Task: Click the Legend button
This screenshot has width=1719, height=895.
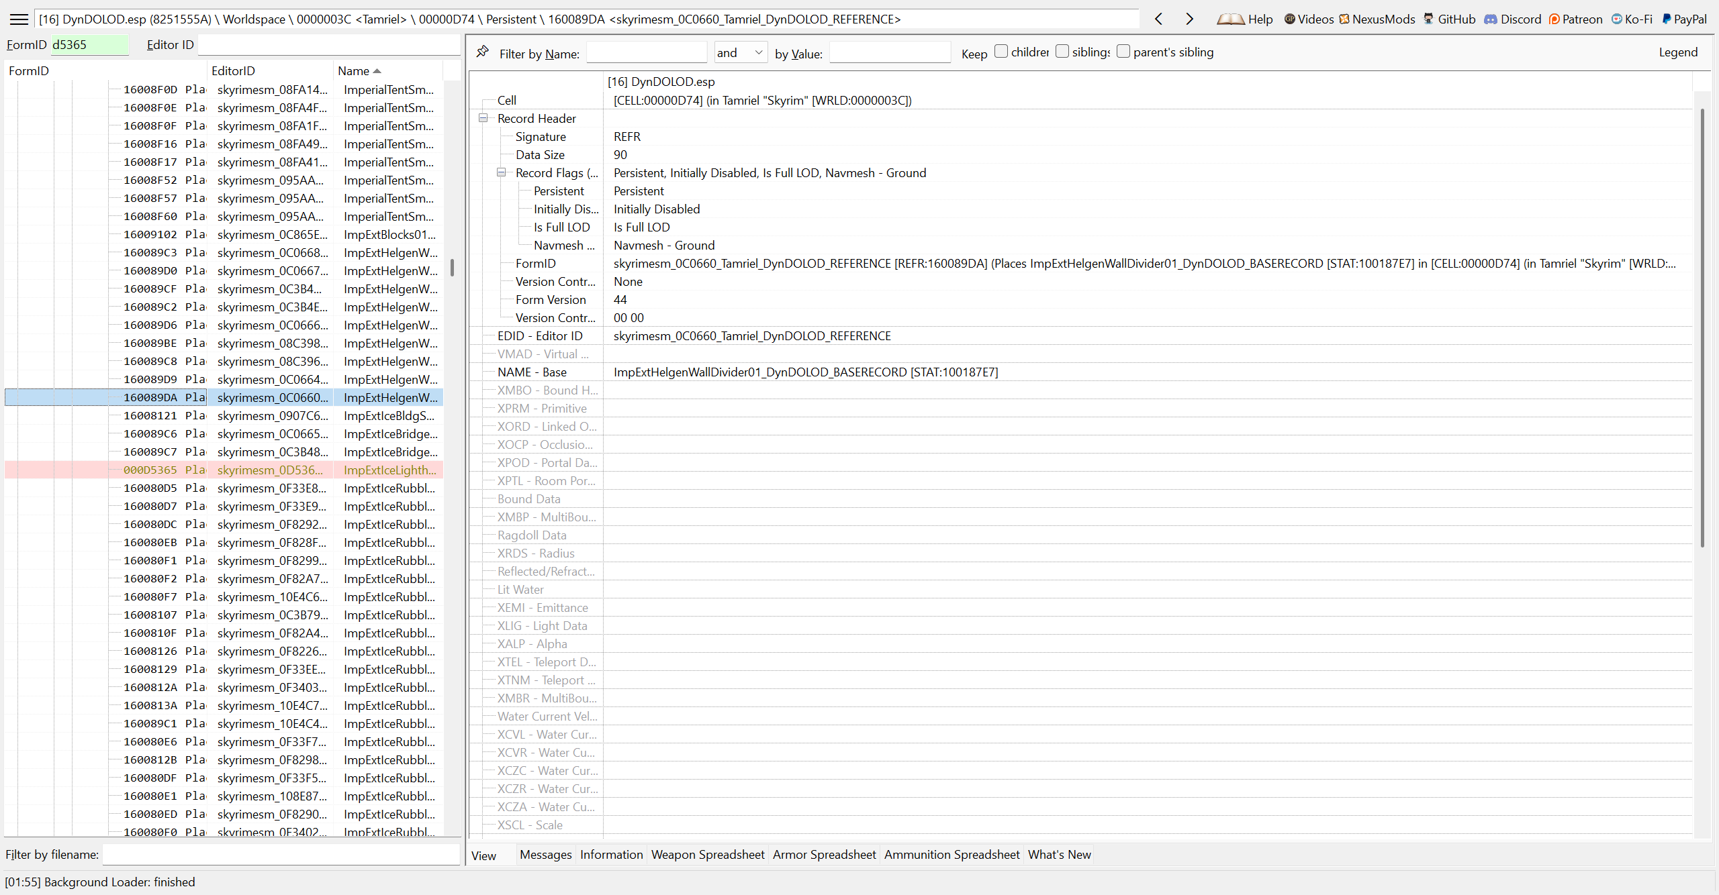Action: point(1677,52)
